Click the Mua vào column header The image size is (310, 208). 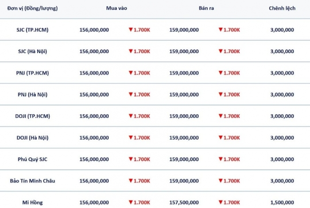tap(116, 8)
